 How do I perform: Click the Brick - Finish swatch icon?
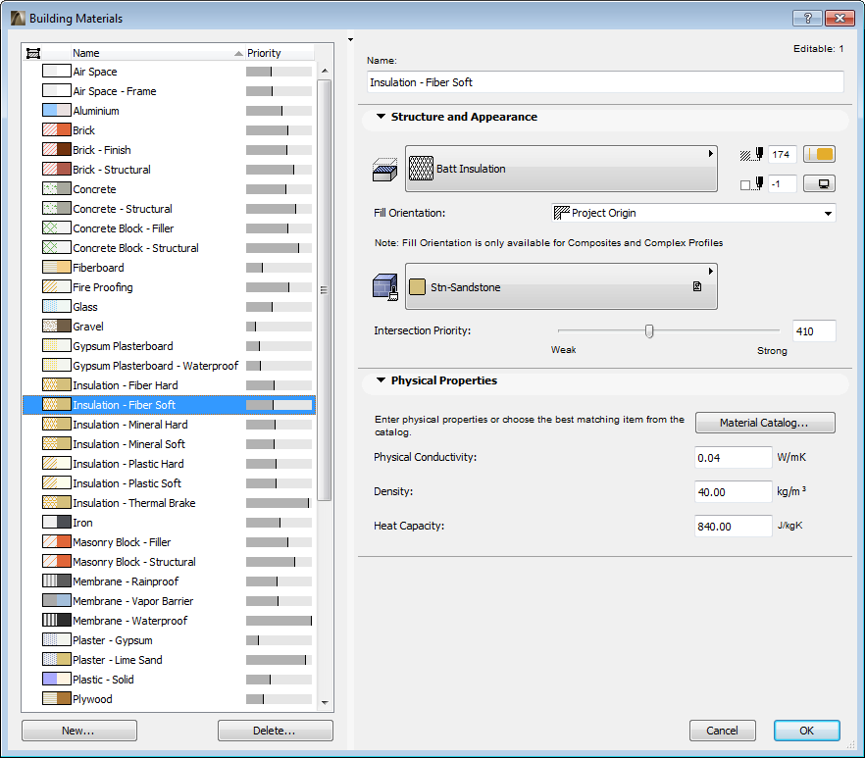[x=56, y=149]
